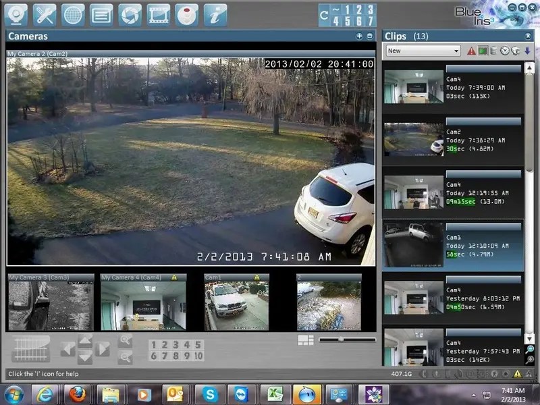Click the Clips list scroll up arrow
This screenshot has height=405, width=540.
point(529,67)
